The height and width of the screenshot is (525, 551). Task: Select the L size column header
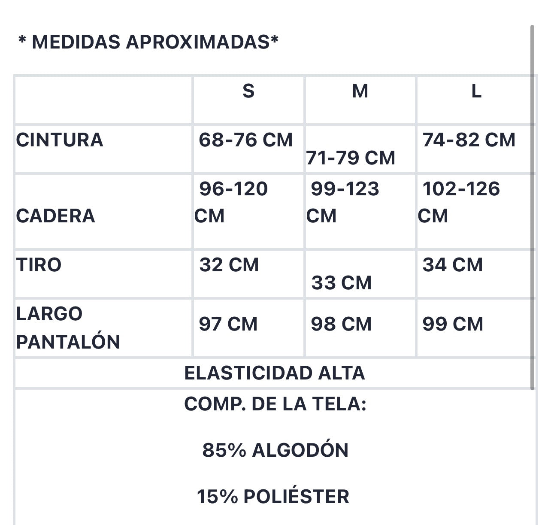click(476, 91)
